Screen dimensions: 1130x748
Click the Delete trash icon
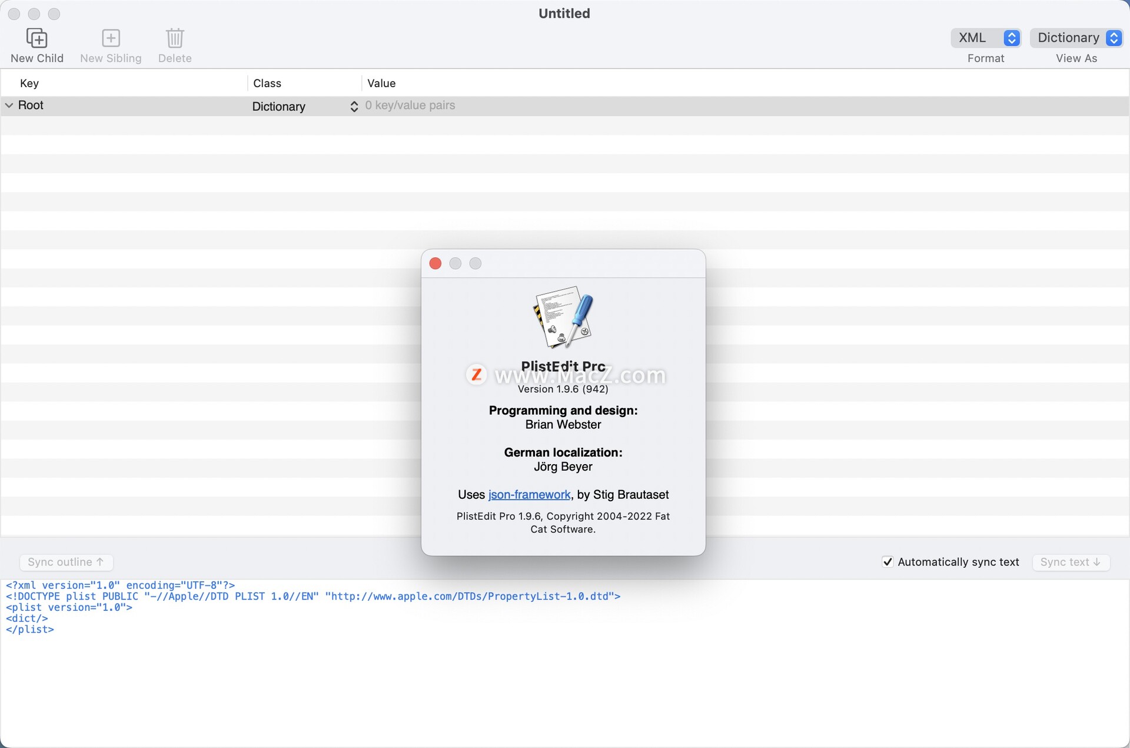coord(175,38)
